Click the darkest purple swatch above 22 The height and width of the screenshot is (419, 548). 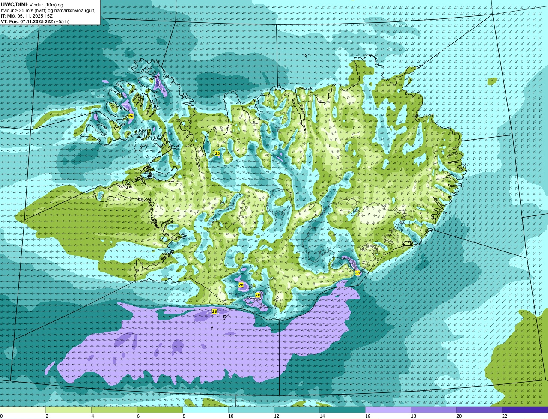[x=525, y=410]
